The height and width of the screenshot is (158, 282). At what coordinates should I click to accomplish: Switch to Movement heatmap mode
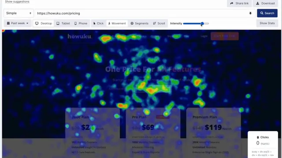[x=117, y=23]
